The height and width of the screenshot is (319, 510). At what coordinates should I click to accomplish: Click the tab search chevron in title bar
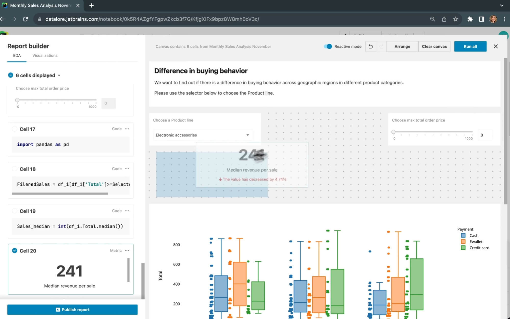502,5
